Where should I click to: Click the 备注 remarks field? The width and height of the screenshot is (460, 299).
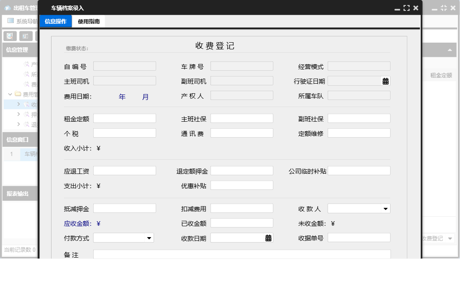[242, 254]
